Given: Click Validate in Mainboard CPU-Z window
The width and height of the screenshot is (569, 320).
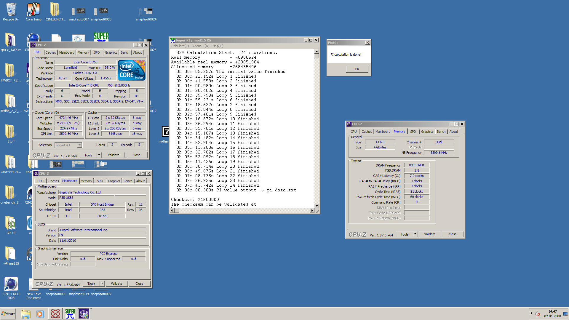Looking at the screenshot, I should point(116,284).
